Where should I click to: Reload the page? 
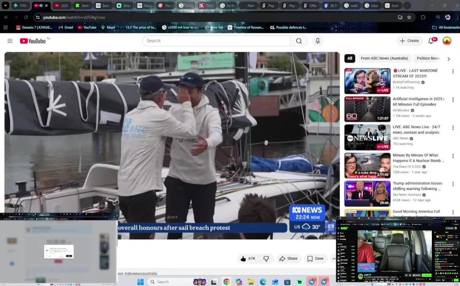(x=26, y=17)
